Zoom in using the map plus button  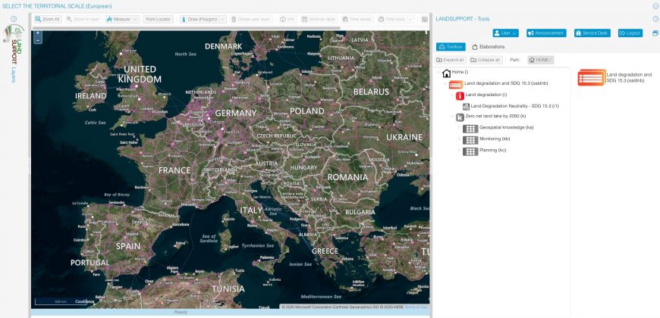38,33
